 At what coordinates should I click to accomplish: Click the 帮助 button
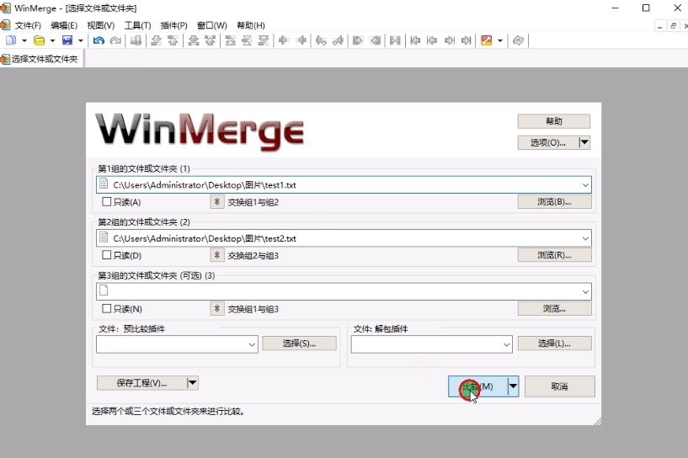pyautogui.click(x=554, y=121)
